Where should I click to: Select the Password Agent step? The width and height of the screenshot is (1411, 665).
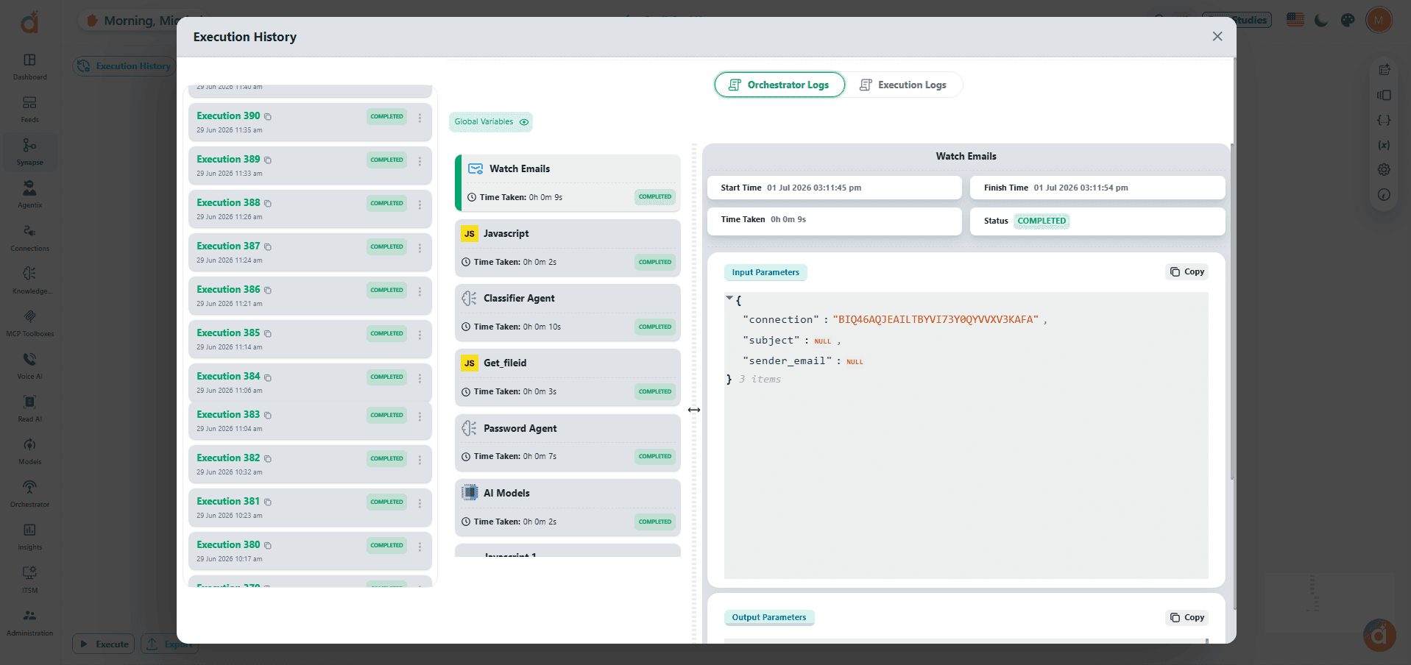click(567, 443)
